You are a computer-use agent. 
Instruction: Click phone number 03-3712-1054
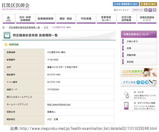tap(54, 75)
